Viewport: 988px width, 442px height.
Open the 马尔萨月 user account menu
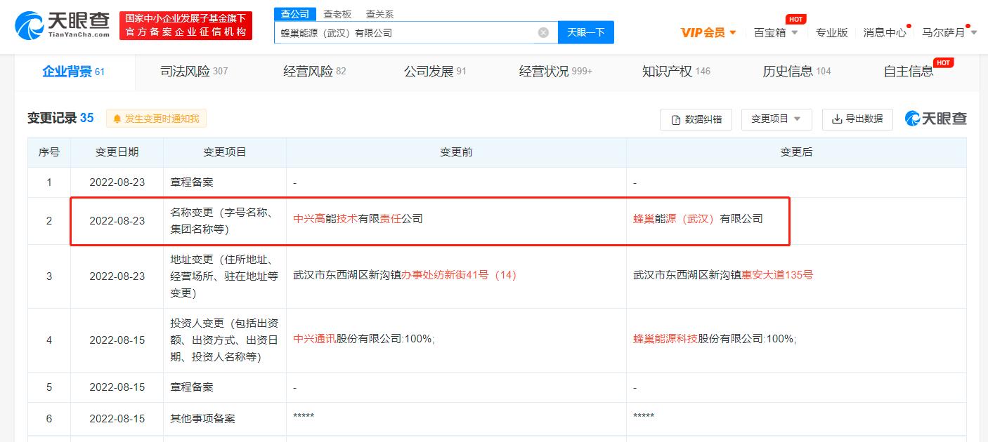pos(949,32)
